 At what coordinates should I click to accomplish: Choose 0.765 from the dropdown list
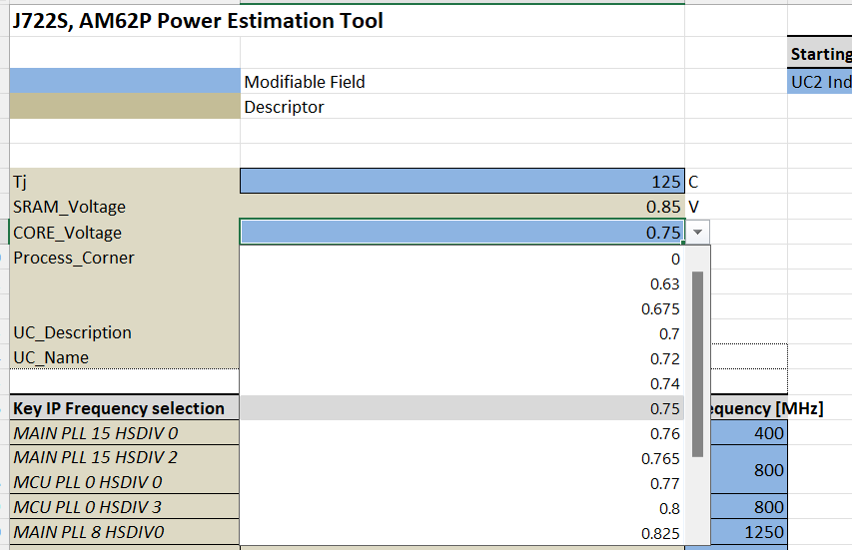(461, 459)
